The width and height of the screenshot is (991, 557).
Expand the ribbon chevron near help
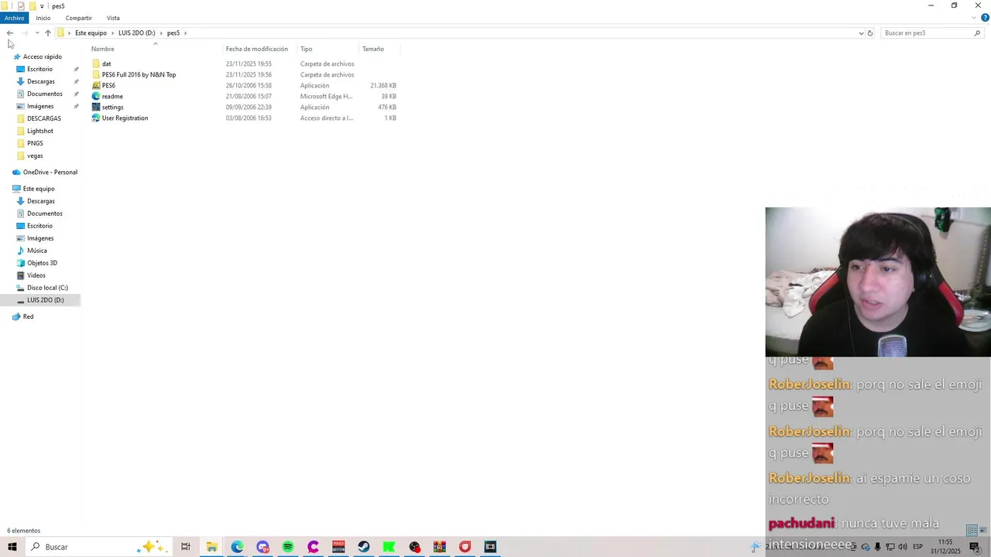(x=974, y=18)
